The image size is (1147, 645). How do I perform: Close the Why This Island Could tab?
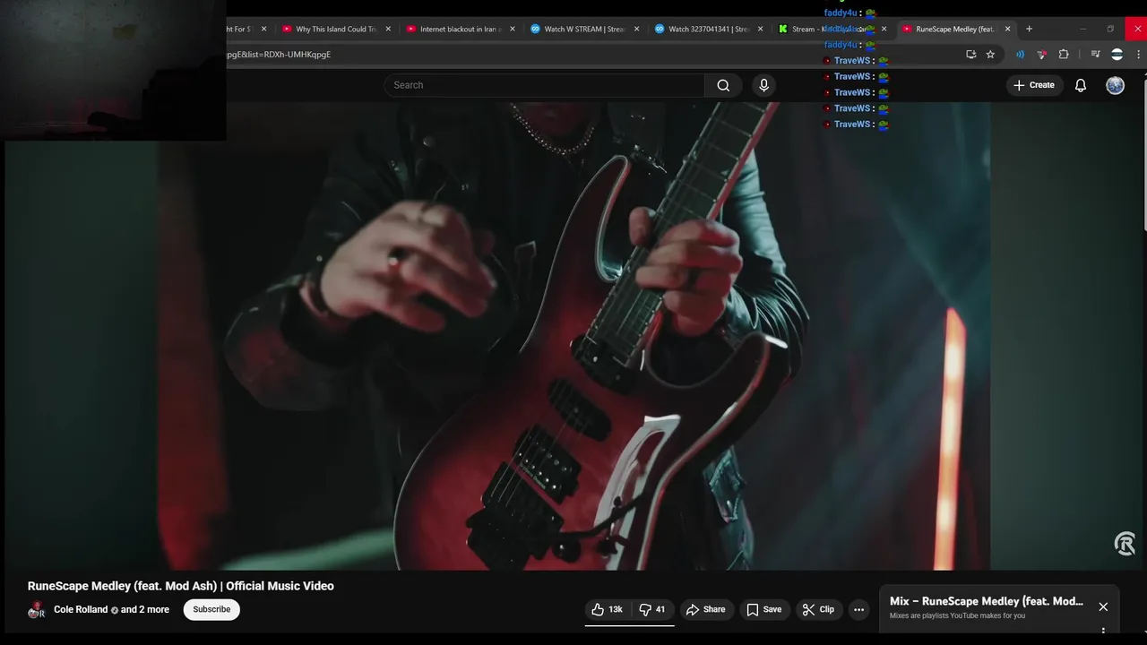click(388, 29)
